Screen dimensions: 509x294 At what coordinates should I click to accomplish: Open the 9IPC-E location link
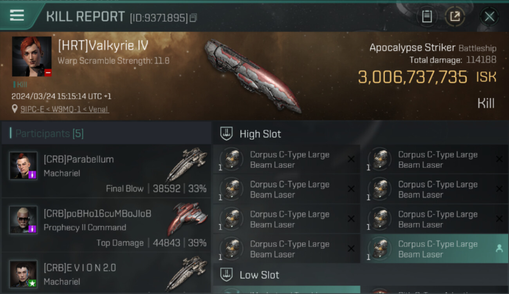65,109
